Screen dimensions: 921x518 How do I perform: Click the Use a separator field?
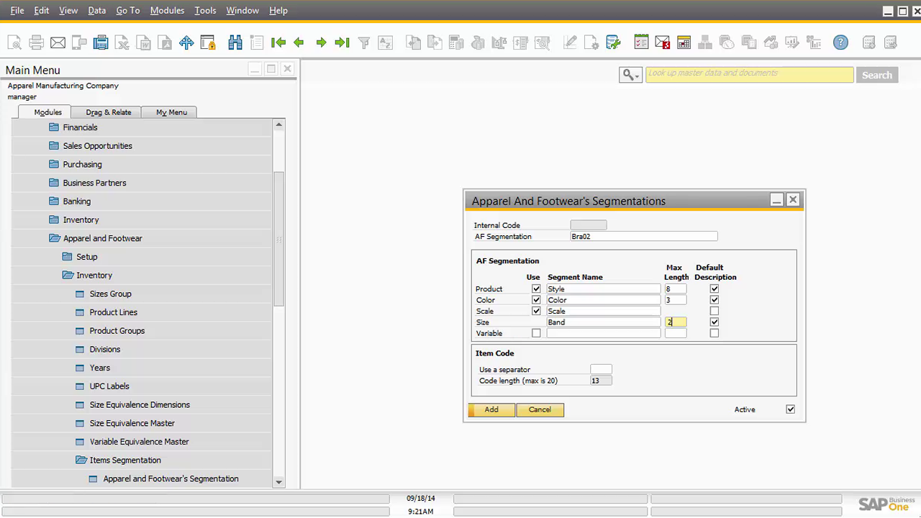point(601,369)
